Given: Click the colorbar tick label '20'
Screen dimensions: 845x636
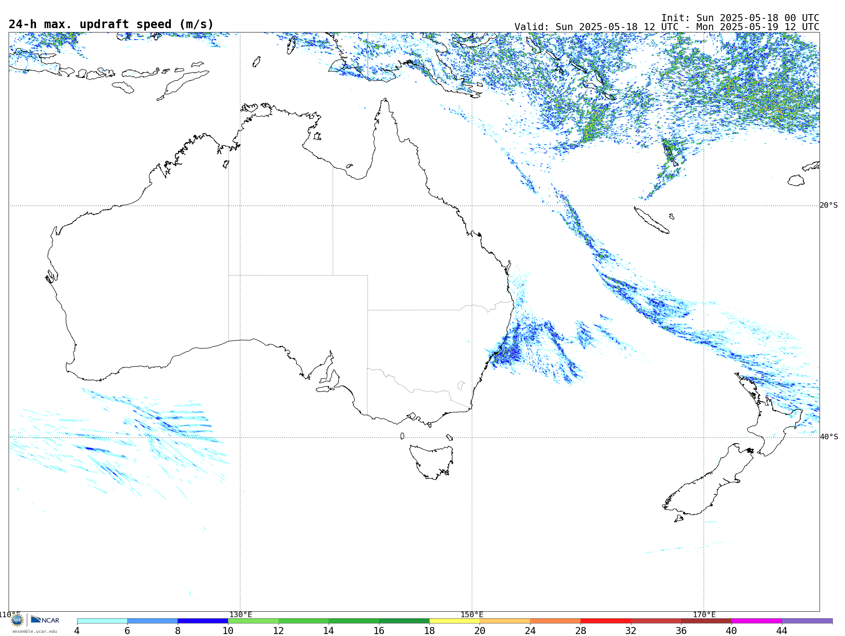Looking at the screenshot, I should 480,631.
